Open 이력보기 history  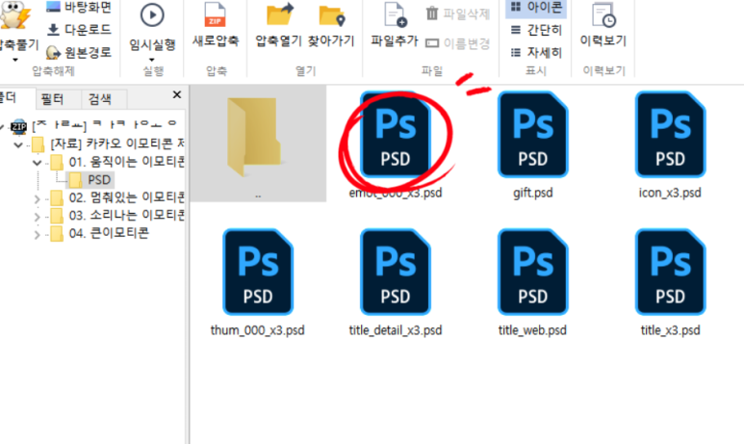603,25
